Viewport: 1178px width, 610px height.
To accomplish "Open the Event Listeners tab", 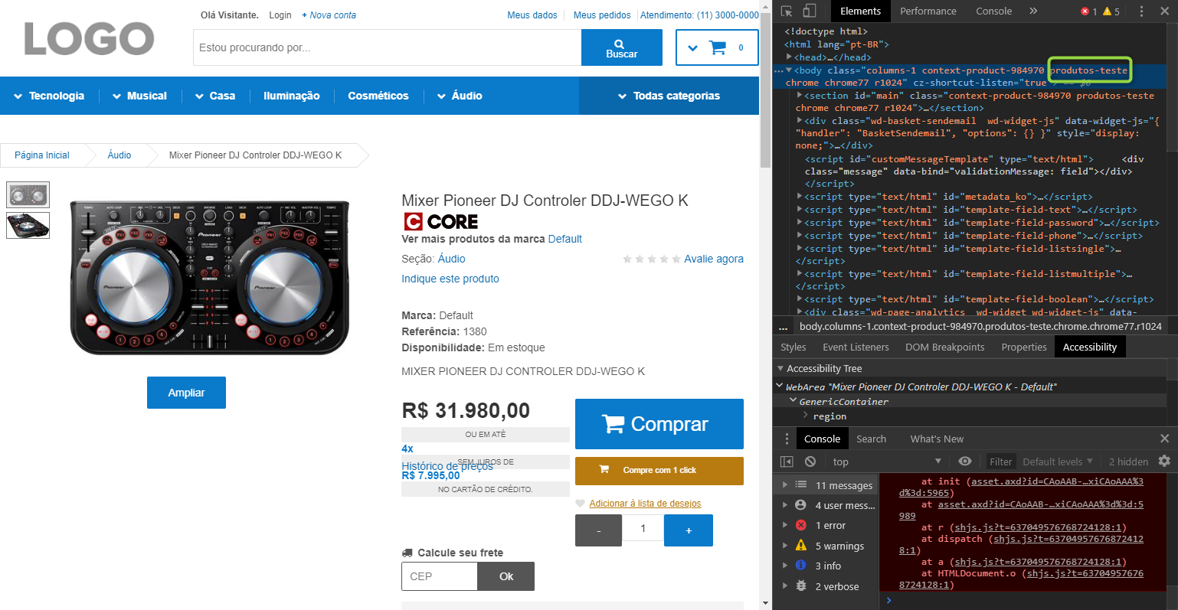I will pyautogui.click(x=856, y=347).
